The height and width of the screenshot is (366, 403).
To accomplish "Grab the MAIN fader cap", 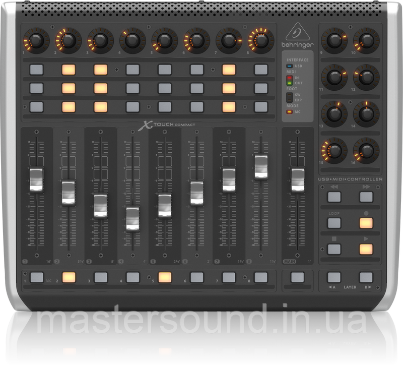I will pos(298,180).
